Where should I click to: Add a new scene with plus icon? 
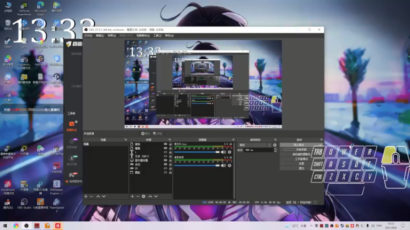[86, 196]
